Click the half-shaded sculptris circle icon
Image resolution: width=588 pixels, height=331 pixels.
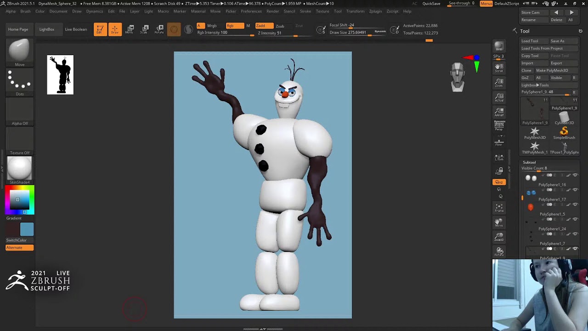tap(188, 29)
